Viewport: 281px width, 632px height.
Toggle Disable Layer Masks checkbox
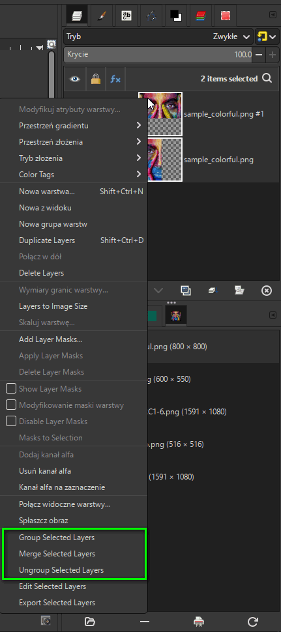coord(11,421)
